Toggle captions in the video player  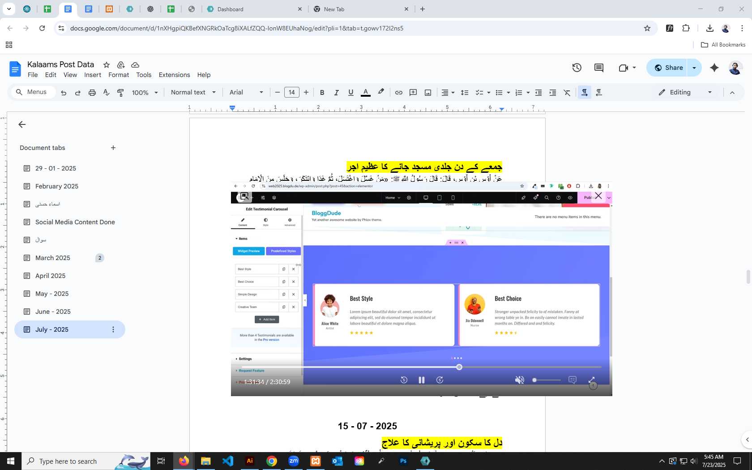573,380
